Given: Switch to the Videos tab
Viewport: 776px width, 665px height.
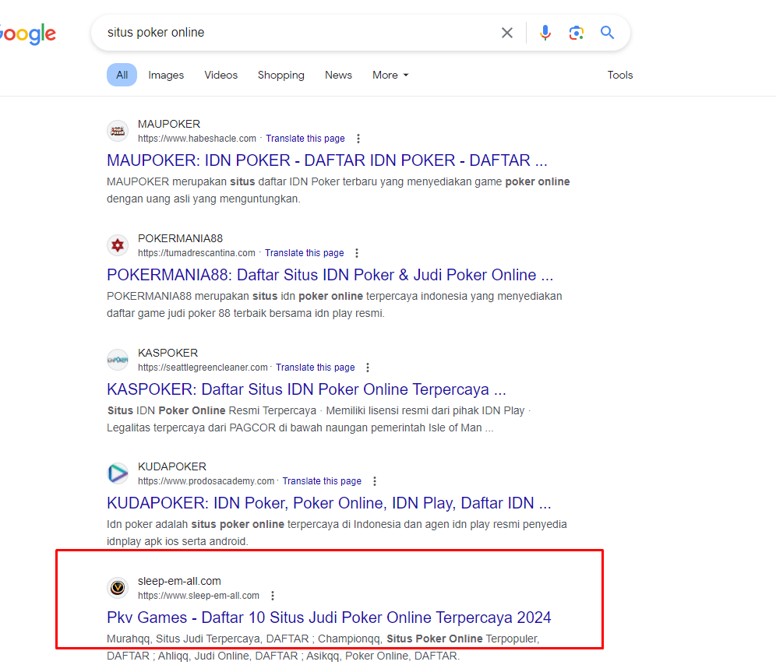Looking at the screenshot, I should point(220,75).
